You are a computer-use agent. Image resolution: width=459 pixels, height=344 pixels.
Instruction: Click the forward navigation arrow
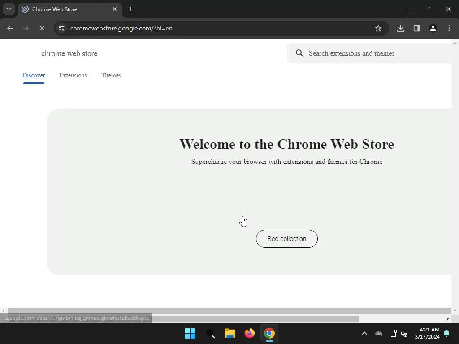26,28
